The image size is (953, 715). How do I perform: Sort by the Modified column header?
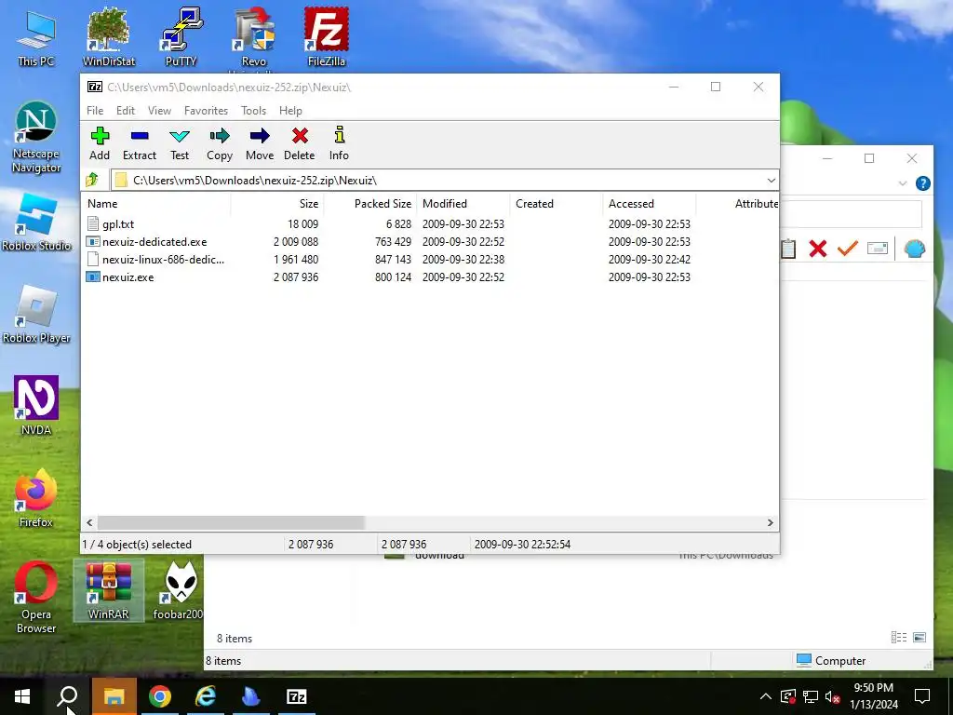pyautogui.click(x=463, y=204)
